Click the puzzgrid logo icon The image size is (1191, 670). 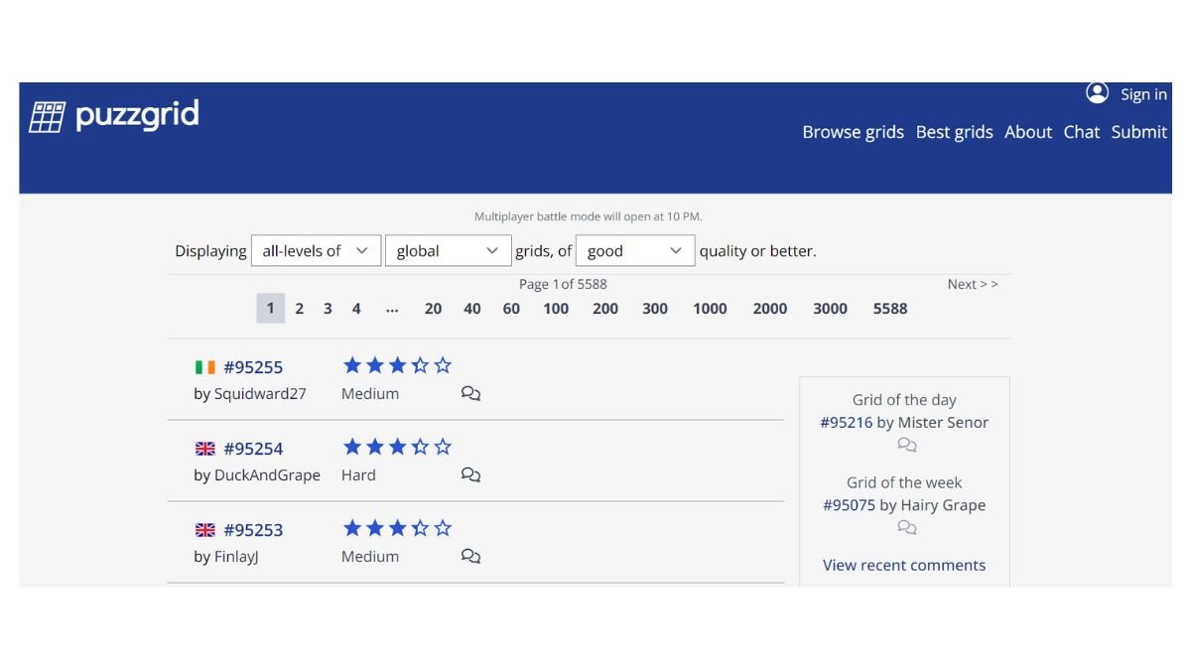47,116
